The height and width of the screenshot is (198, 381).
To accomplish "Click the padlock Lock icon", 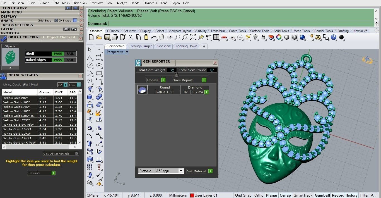I will tap(263, 37).
